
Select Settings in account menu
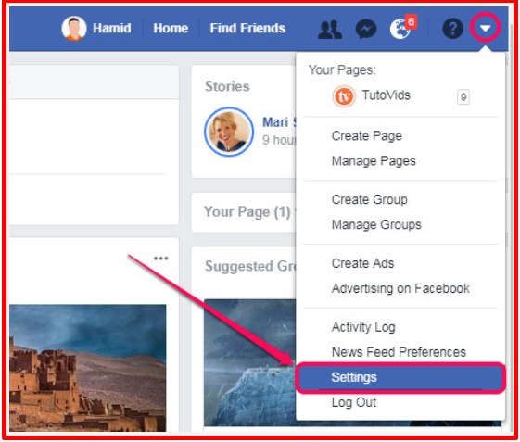tap(400, 378)
